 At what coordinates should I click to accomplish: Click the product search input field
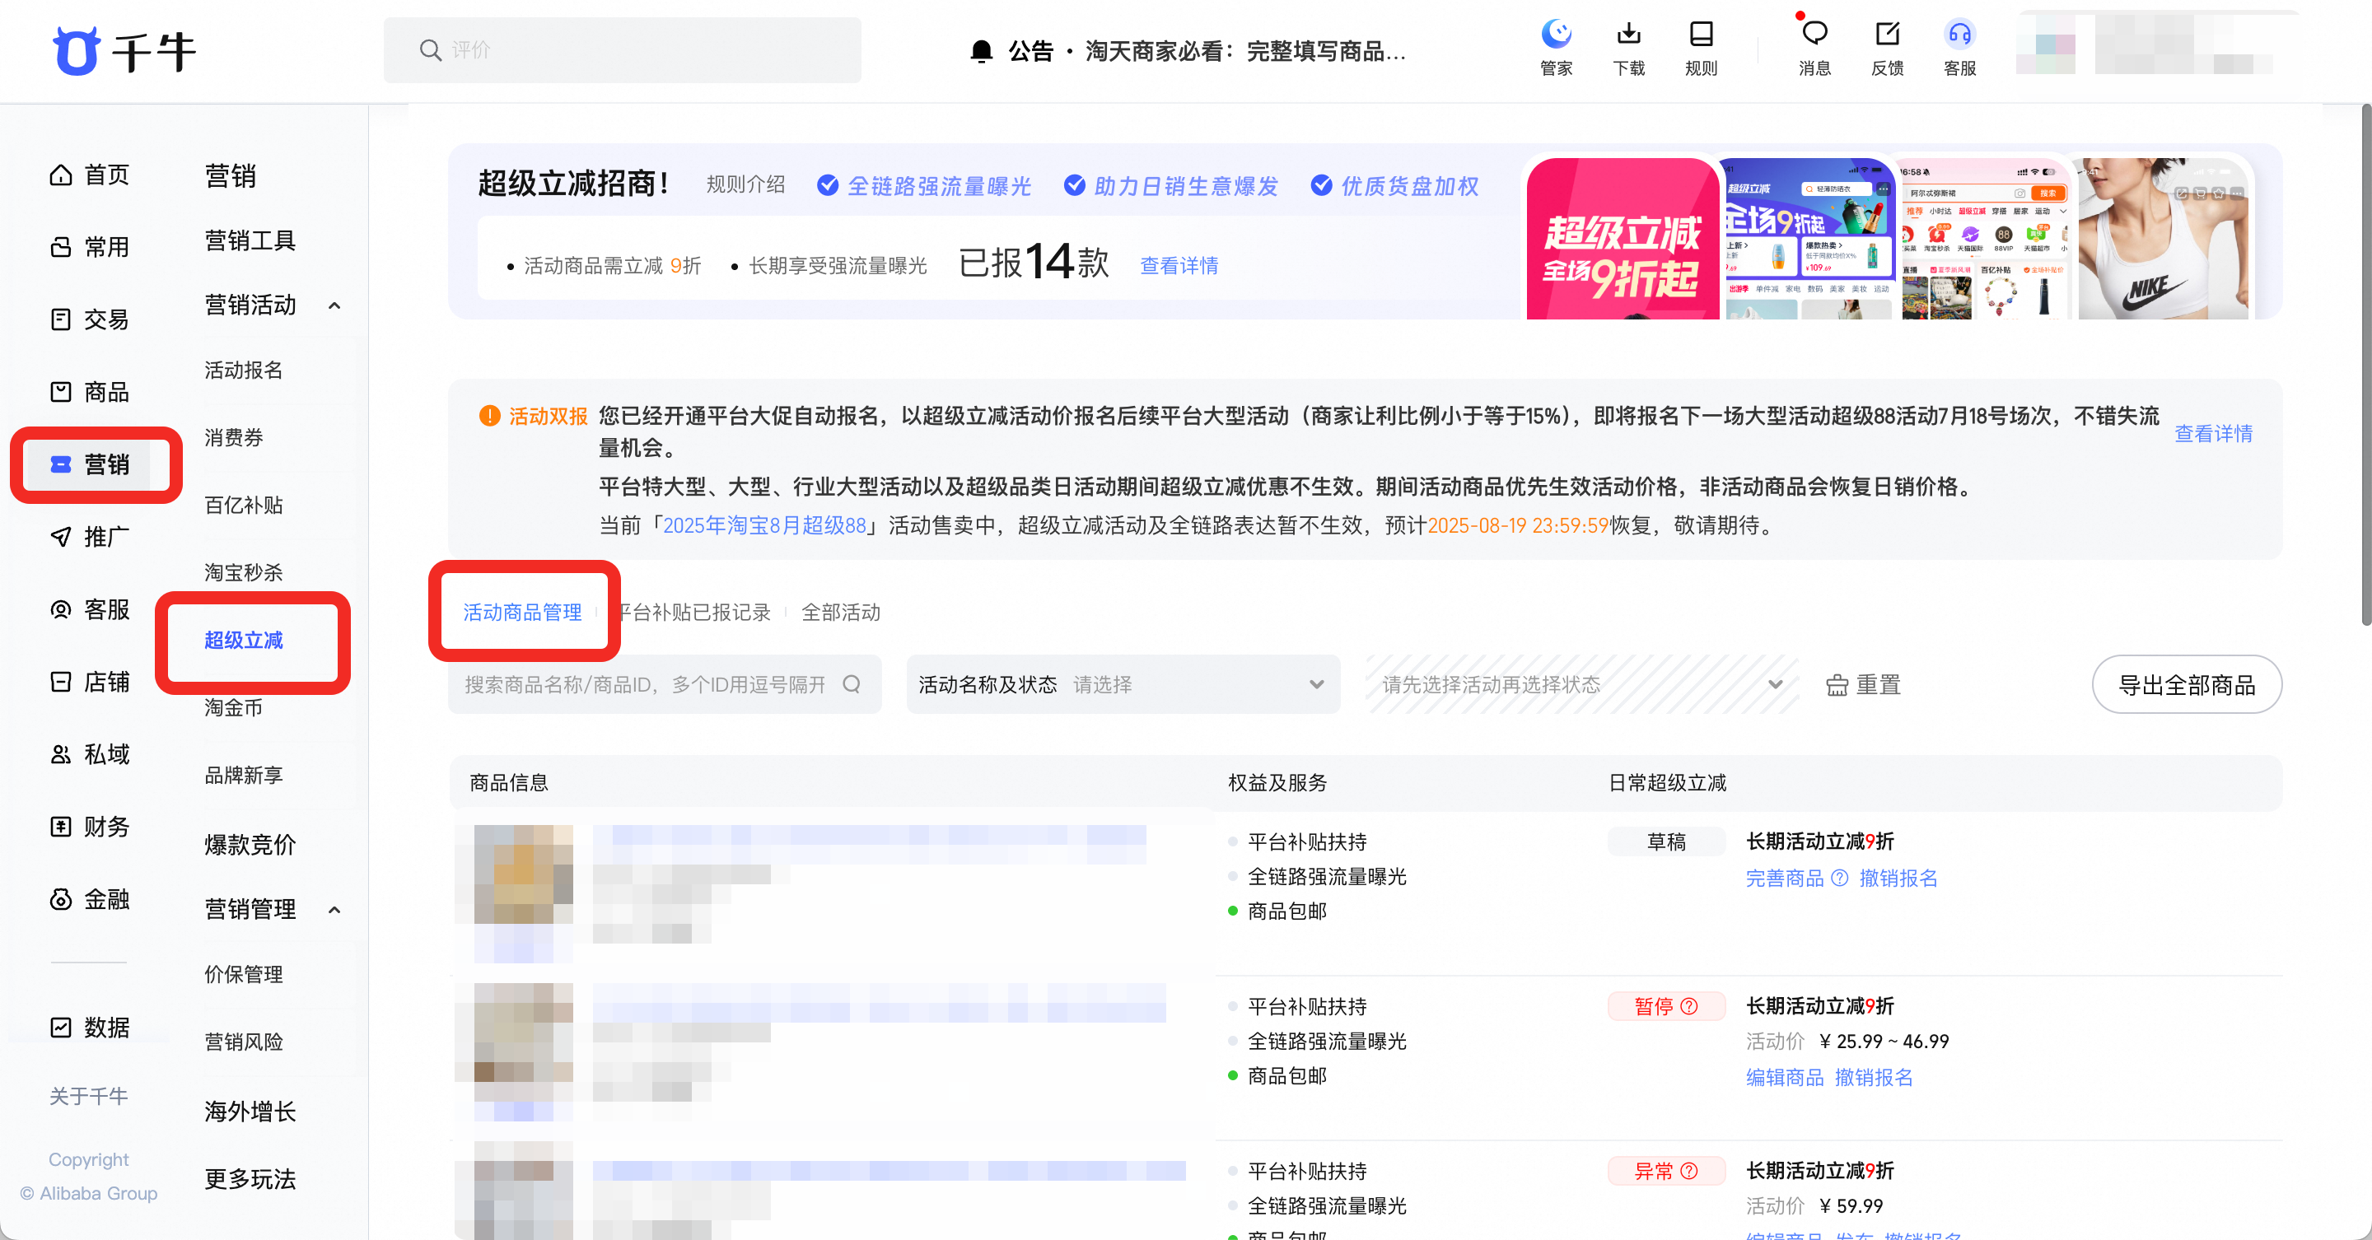coord(645,684)
